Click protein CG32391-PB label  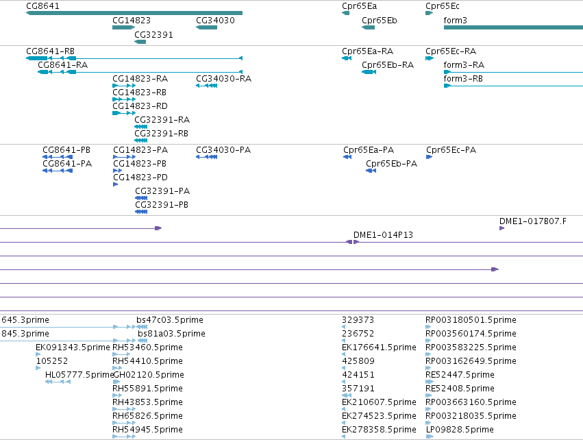162,205
